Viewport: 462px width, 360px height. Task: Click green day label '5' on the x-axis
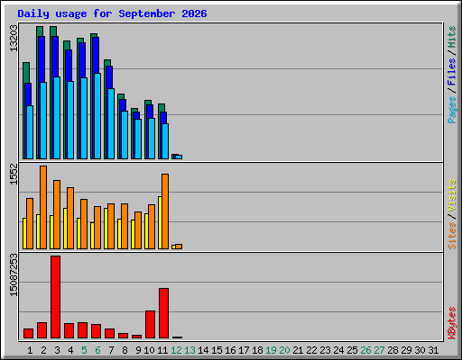point(84,350)
